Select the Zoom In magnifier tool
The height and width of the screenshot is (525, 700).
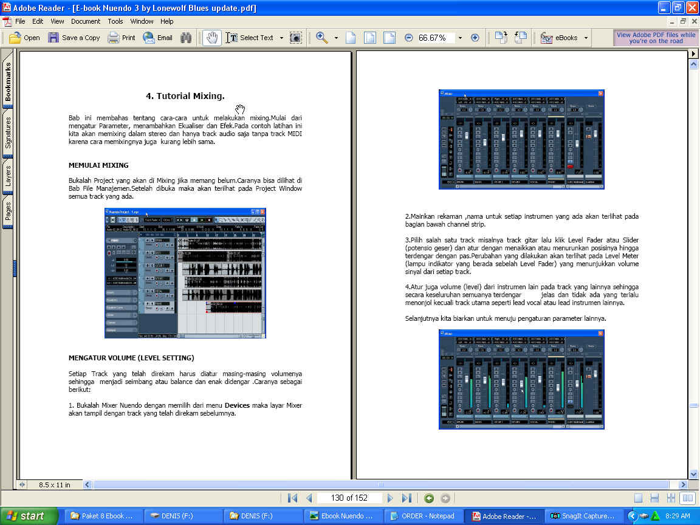coord(322,38)
